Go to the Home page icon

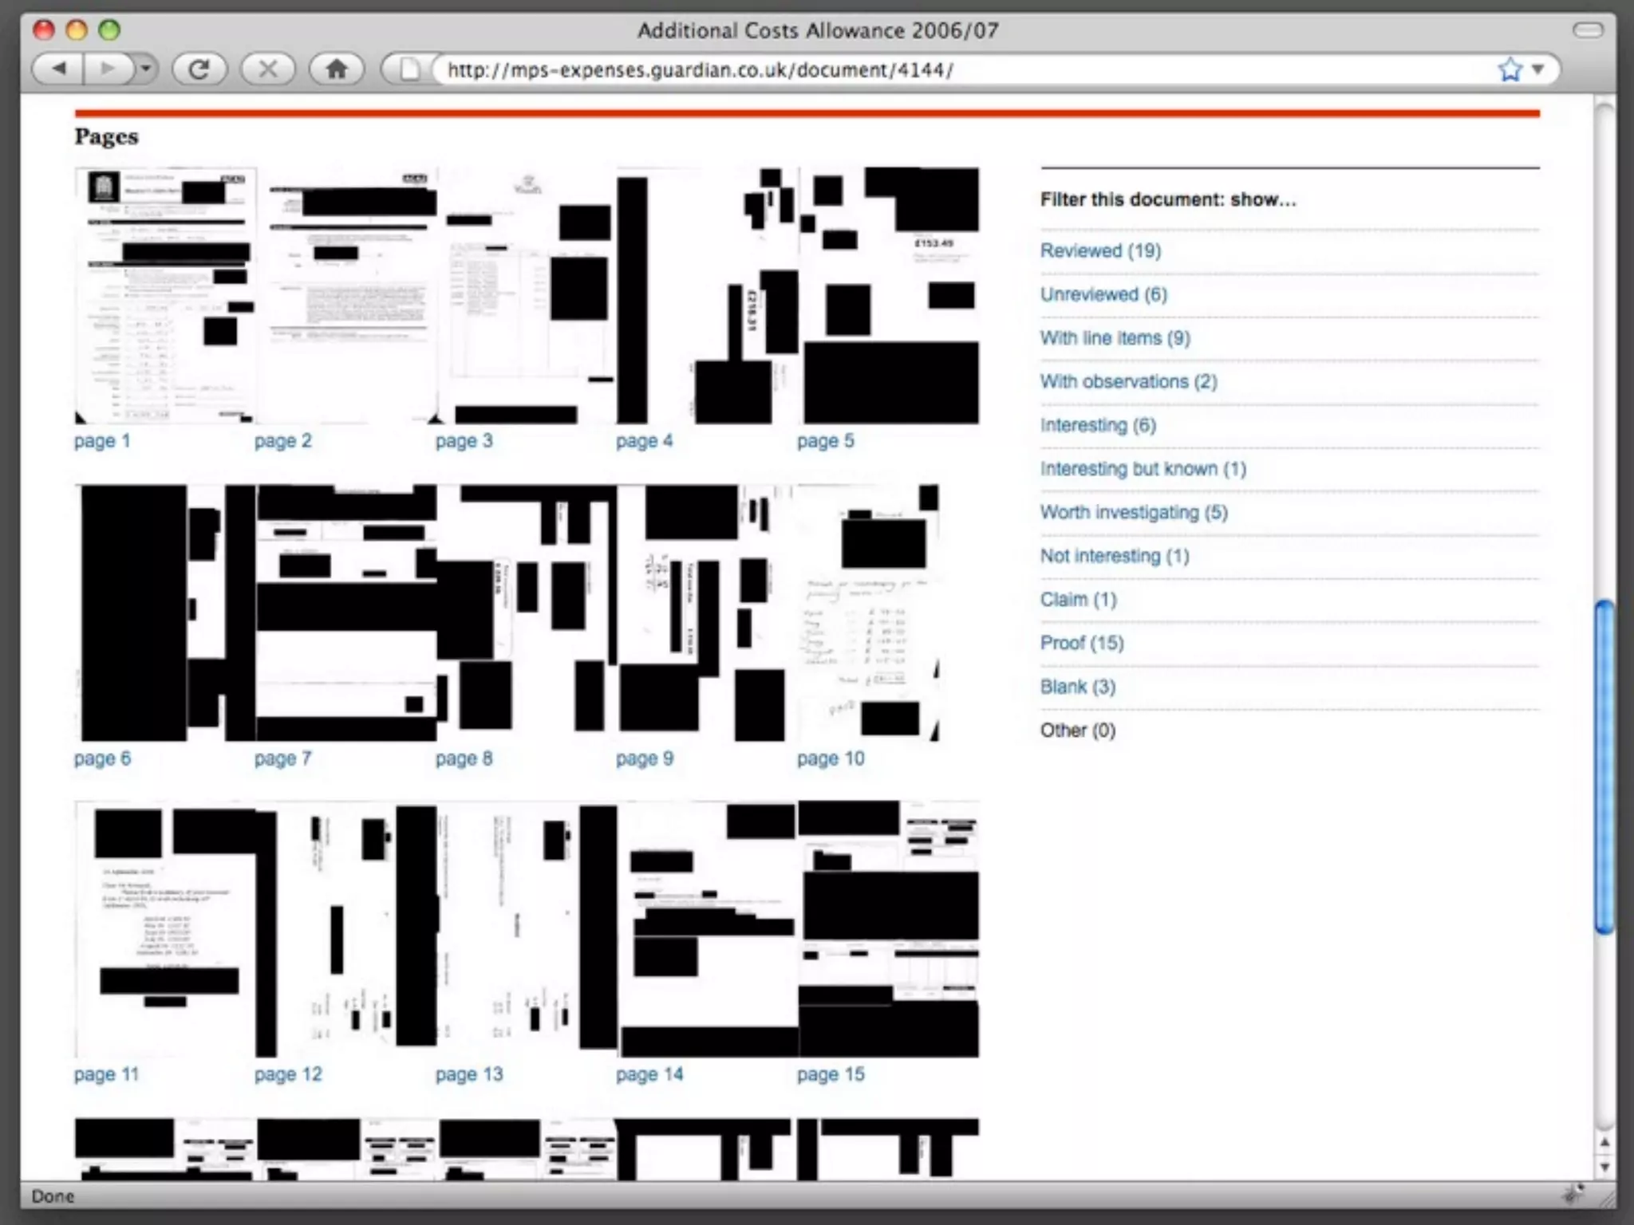click(337, 69)
